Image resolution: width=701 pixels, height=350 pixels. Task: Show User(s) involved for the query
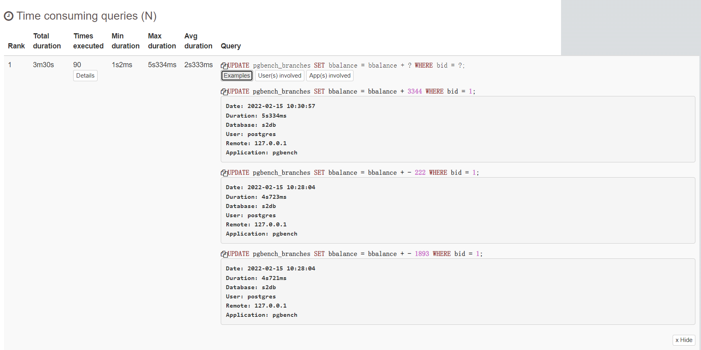click(x=280, y=76)
